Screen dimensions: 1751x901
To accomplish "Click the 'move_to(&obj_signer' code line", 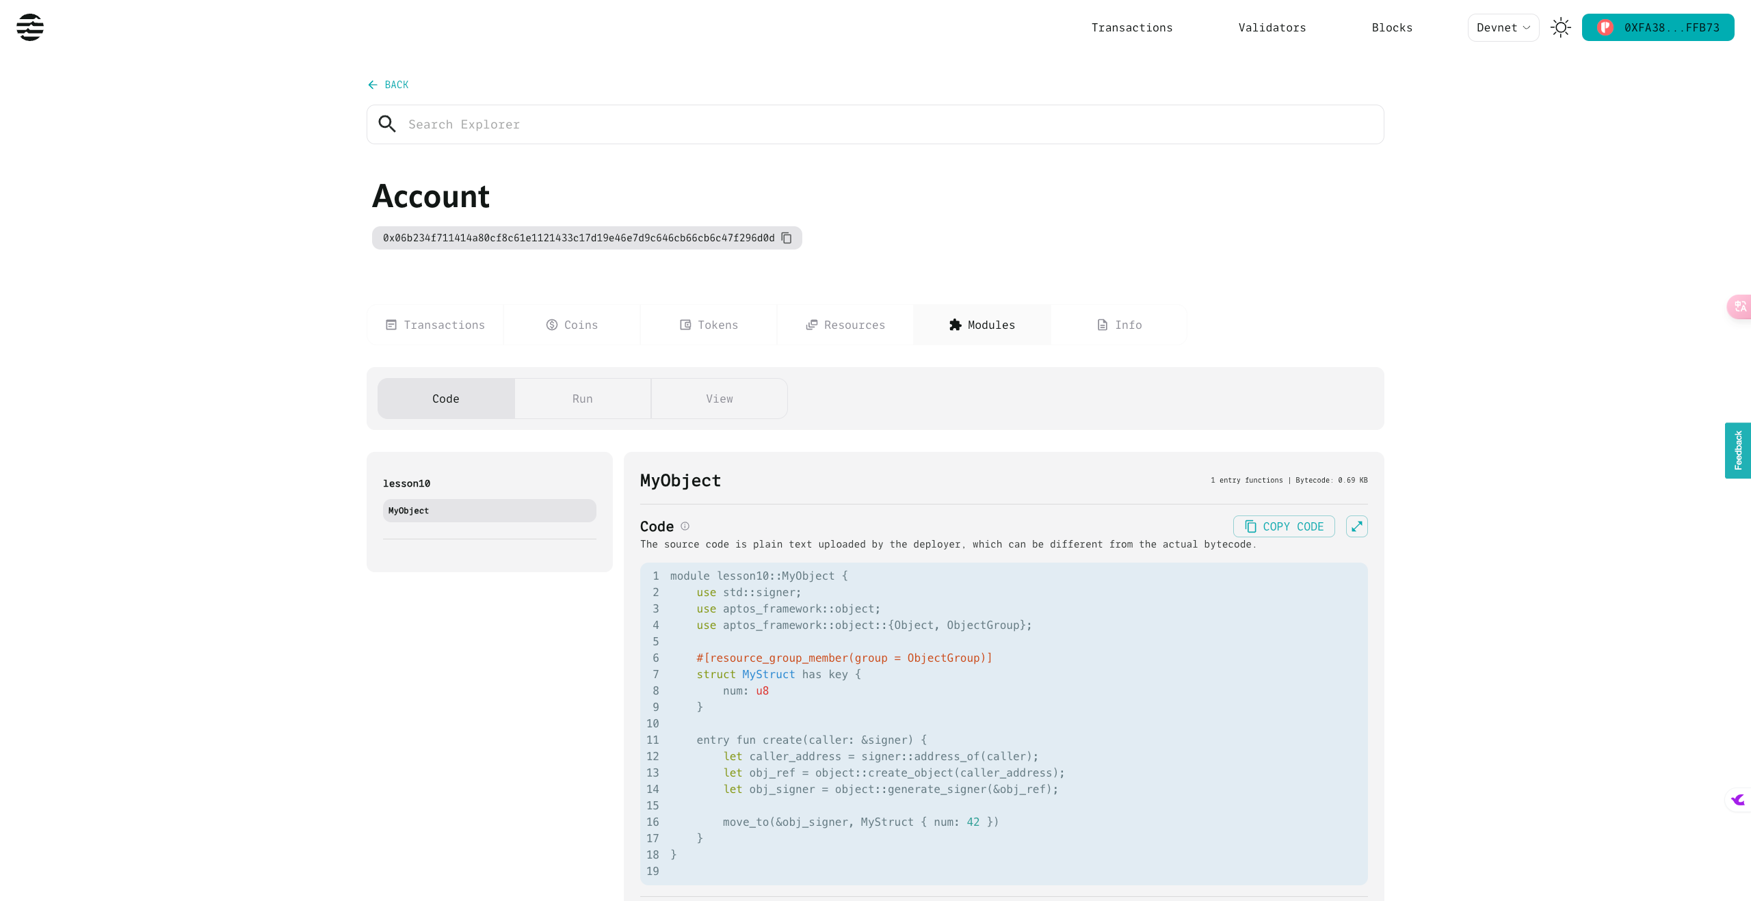I will coord(861,822).
